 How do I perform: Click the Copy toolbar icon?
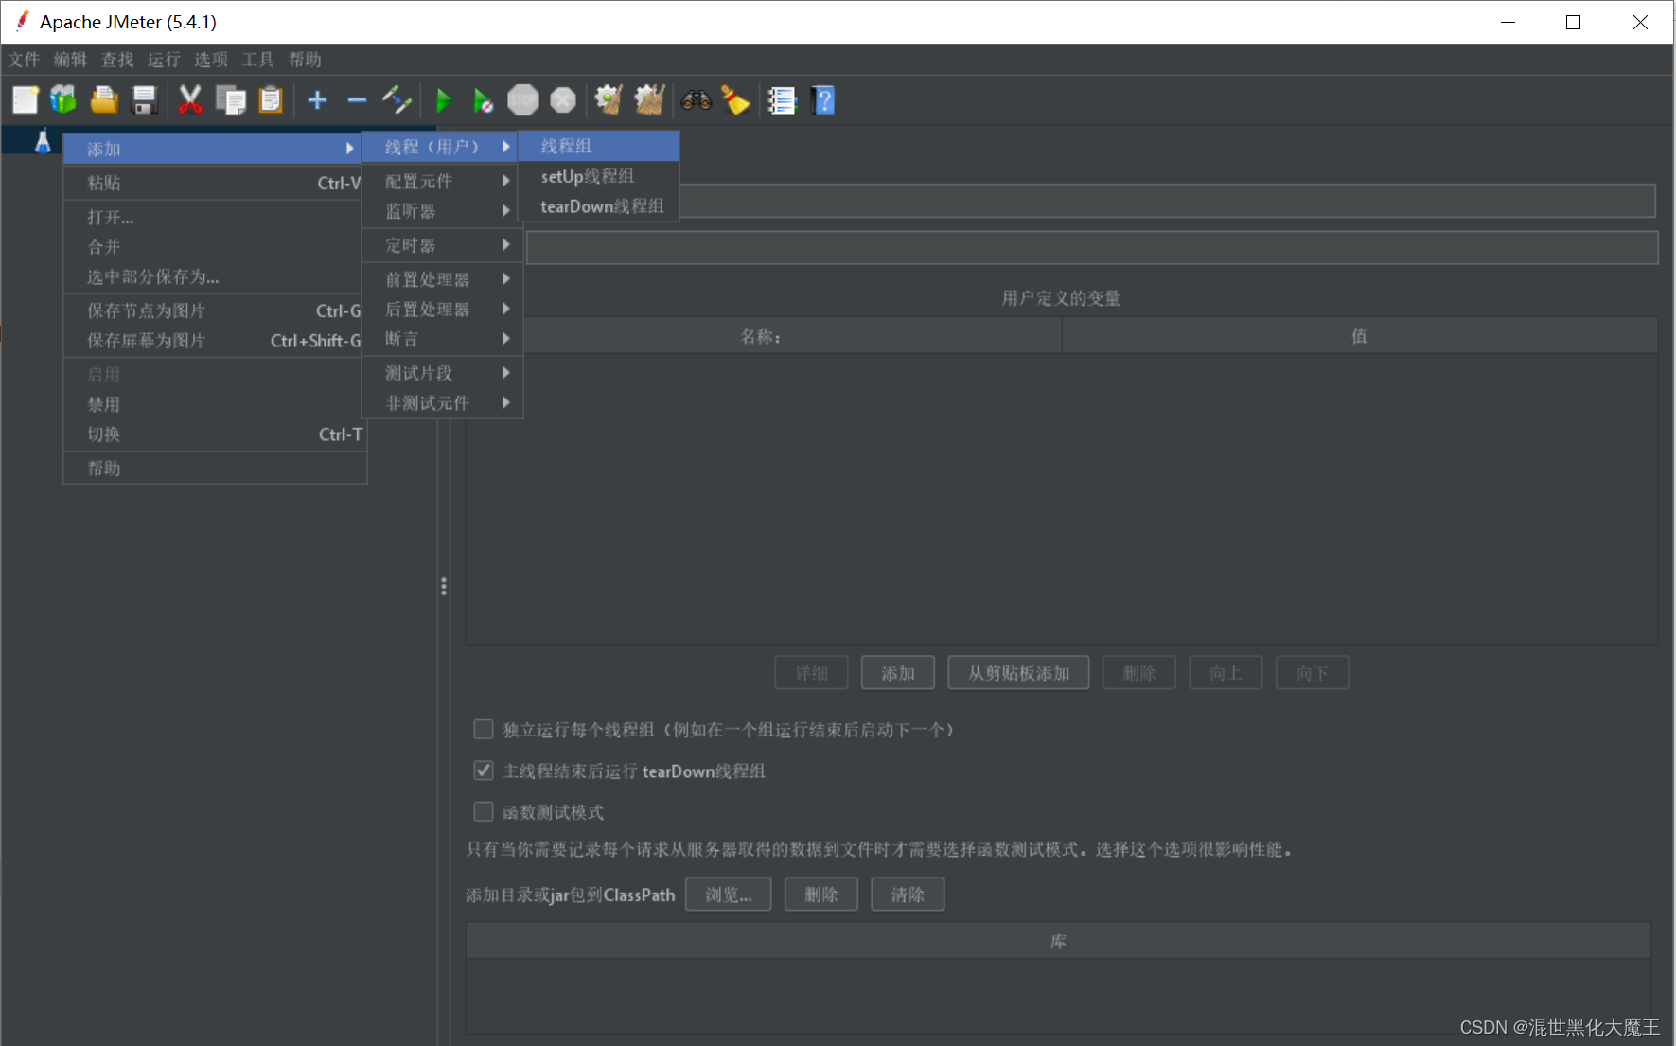tap(230, 99)
